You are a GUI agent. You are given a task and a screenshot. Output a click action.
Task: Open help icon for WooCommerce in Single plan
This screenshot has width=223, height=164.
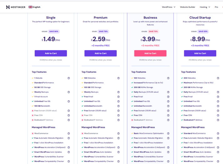(x=69, y=133)
